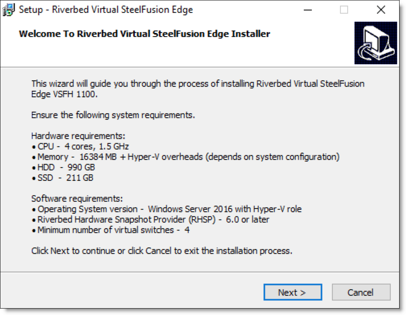Open the setup icon system menu in title bar
This screenshot has height=315, width=406.
(x=8, y=10)
